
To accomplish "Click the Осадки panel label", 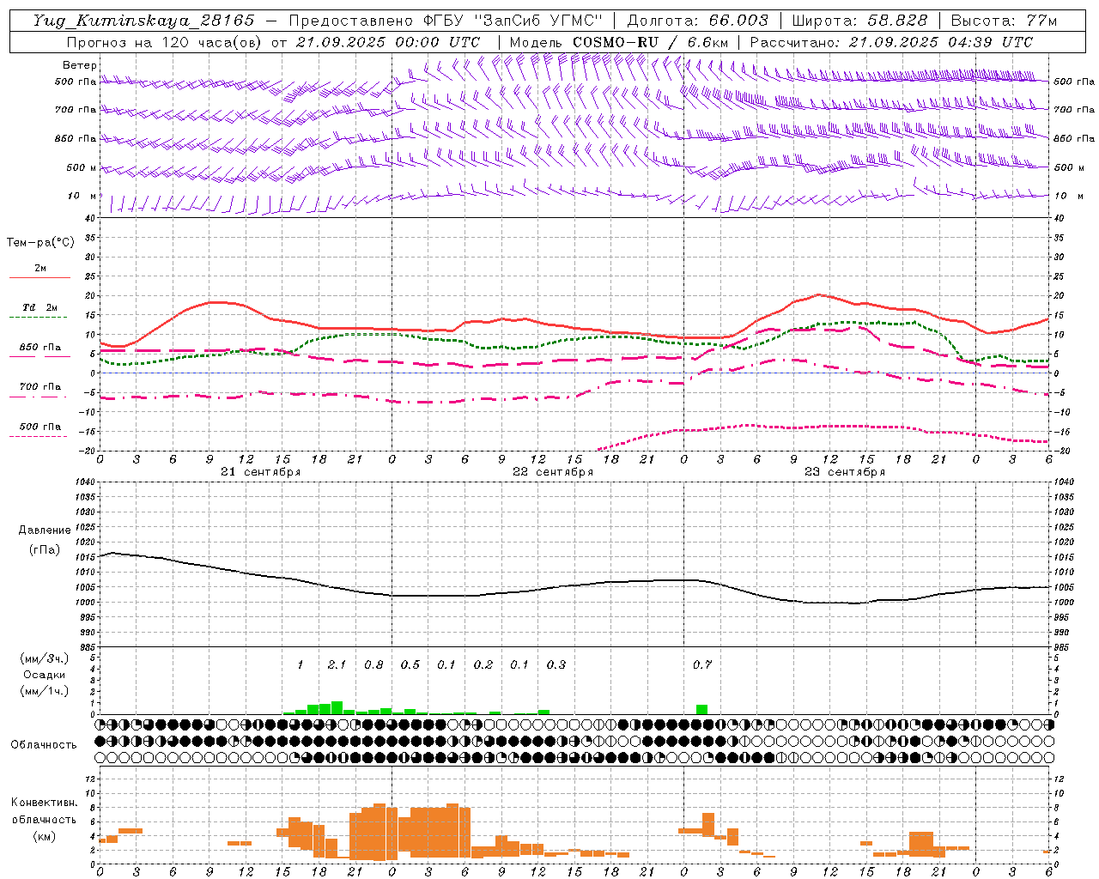I will click(x=45, y=675).
